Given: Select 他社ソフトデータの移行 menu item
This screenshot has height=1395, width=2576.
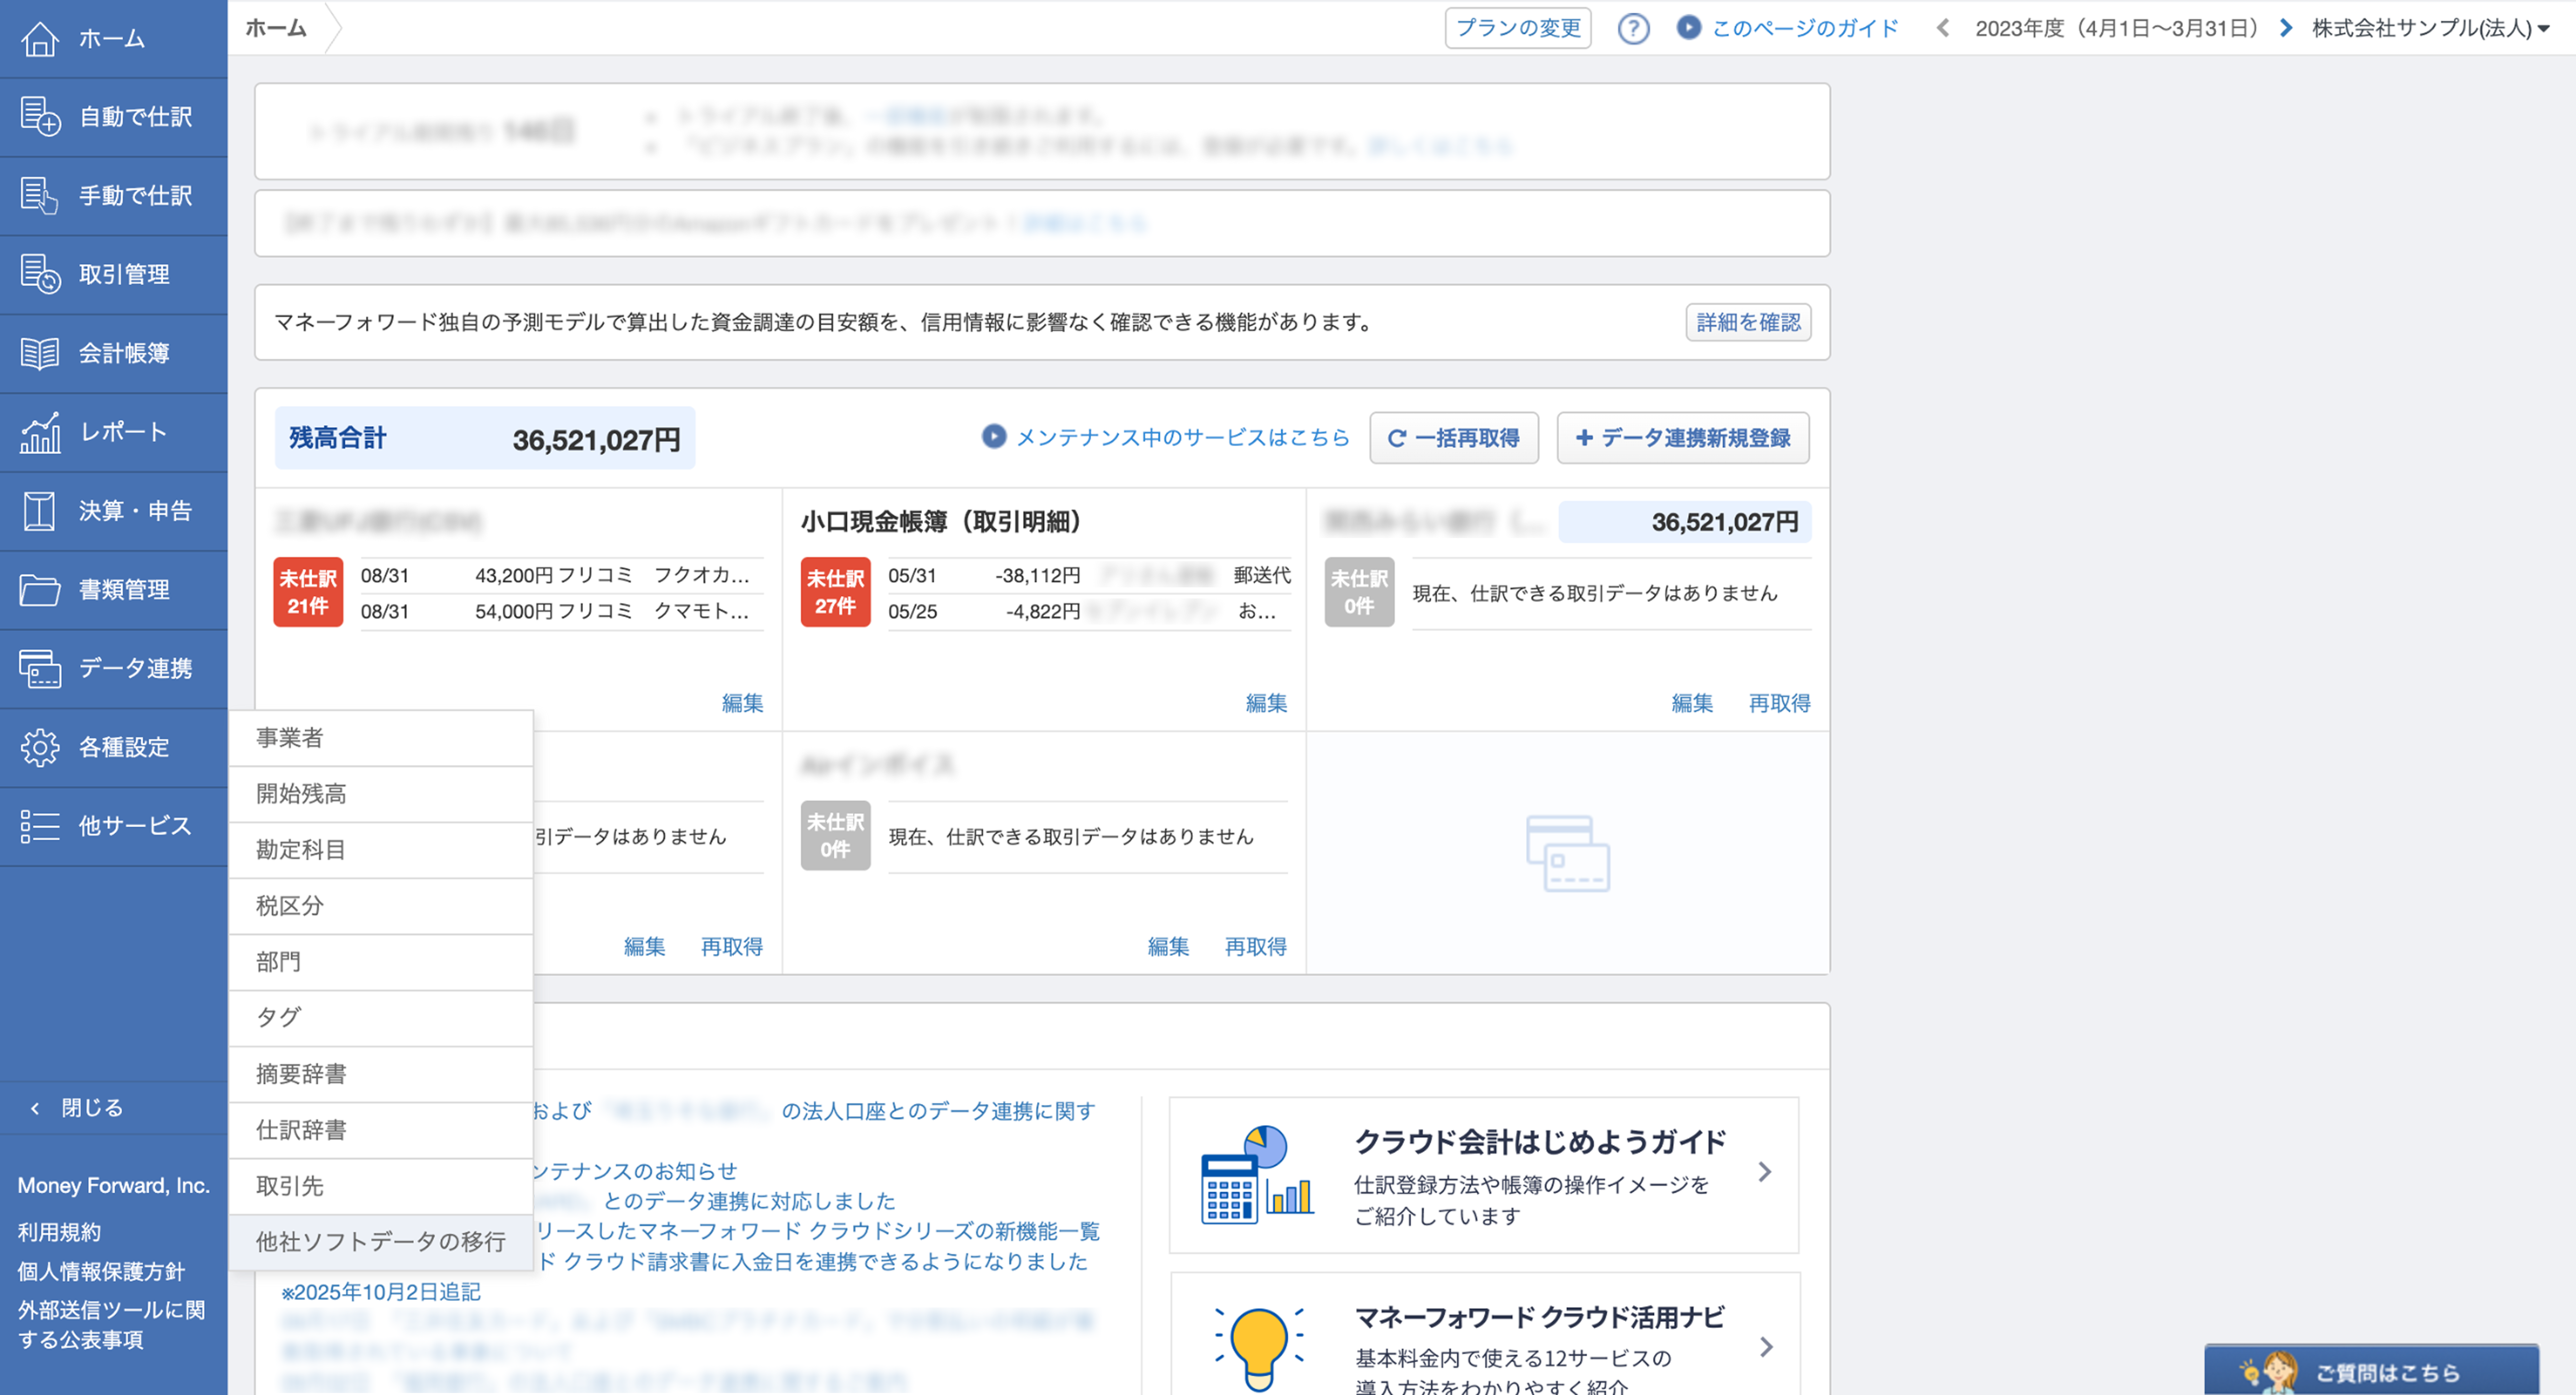Looking at the screenshot, I should [380, 1241].
